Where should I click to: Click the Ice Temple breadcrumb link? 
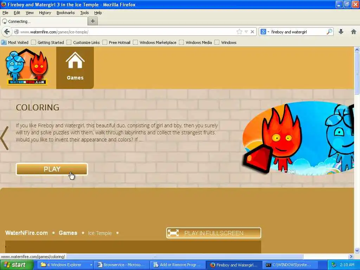click(x=99, y=233)
